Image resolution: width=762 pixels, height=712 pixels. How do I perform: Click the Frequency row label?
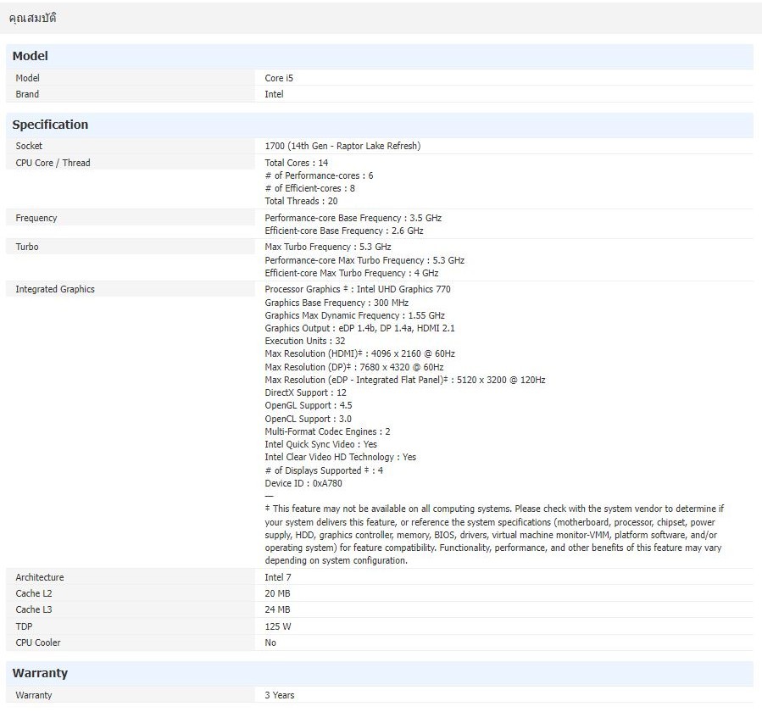coord(36,218)
